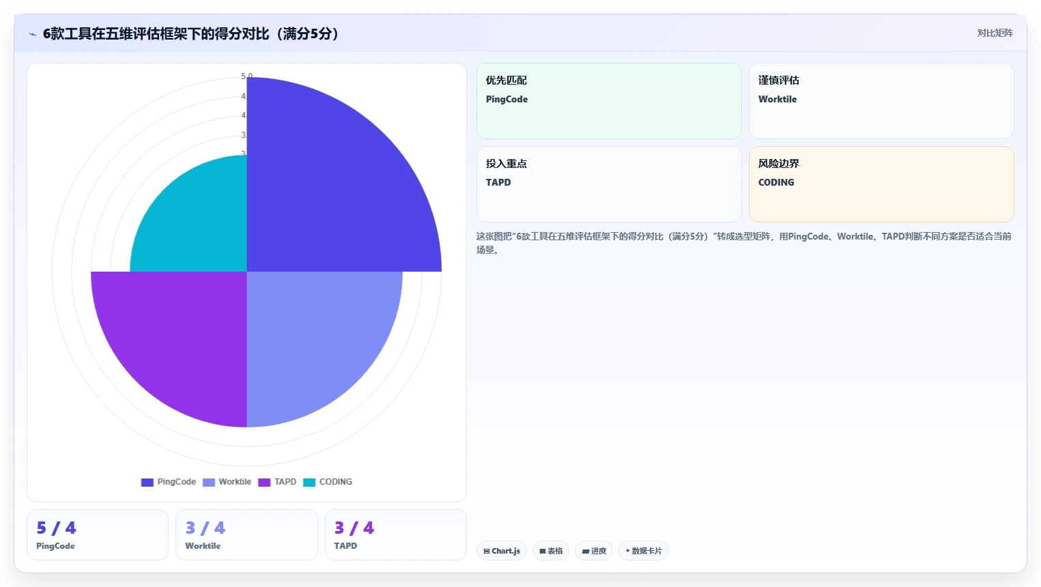
Task: Click the 数据卡片 tag chip
Action: click(x=643, y=551)
